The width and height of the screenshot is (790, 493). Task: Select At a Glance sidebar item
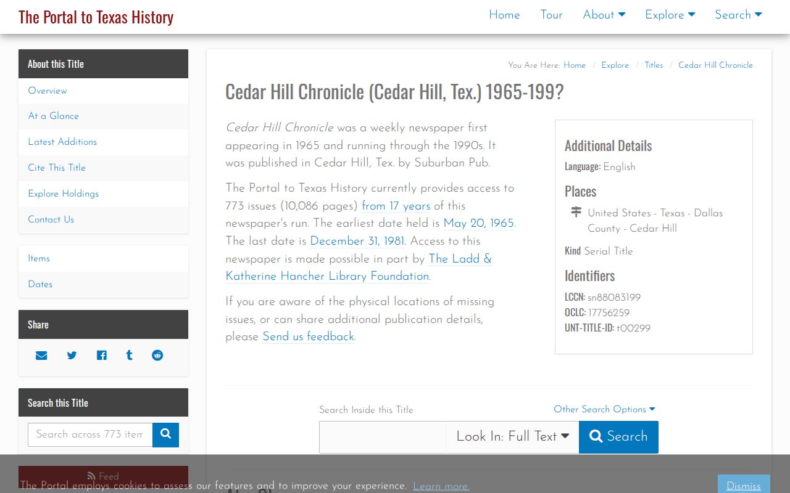pyautogui.click(x=103, y=116)
